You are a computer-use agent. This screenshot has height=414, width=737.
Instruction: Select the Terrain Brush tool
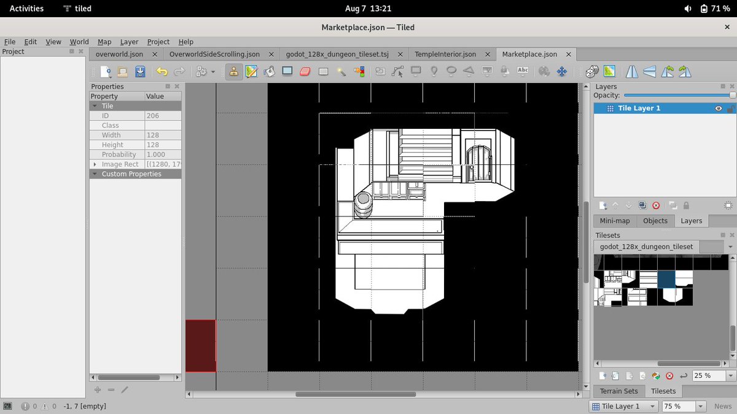(x=251, y=71)
